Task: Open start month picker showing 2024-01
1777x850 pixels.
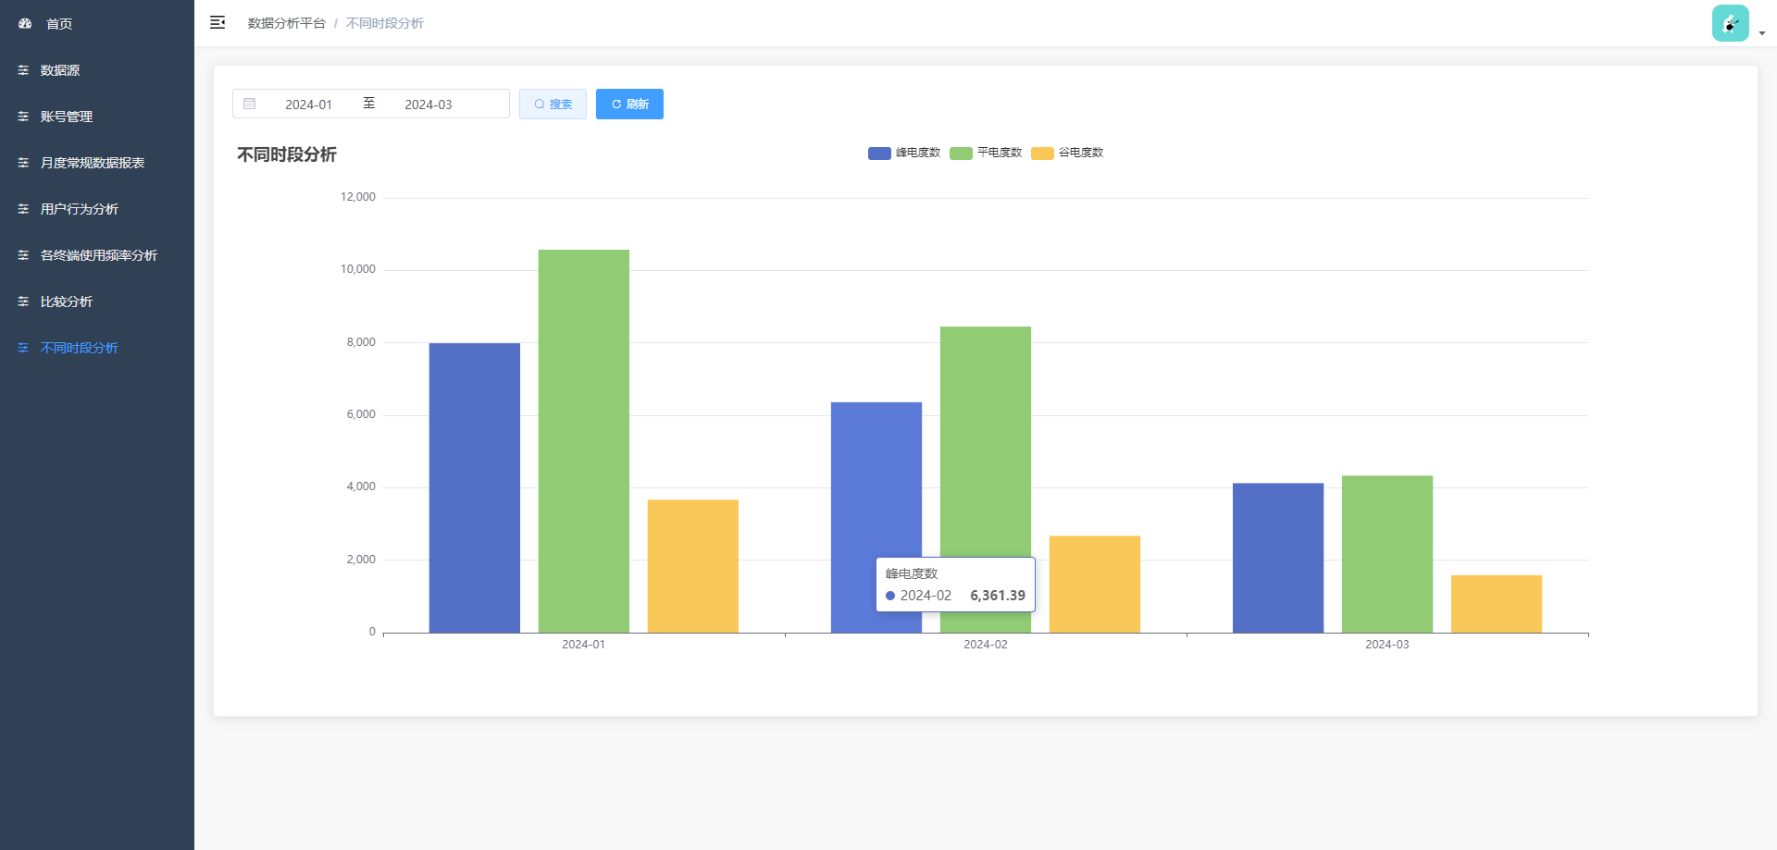Action: (308, 105)
